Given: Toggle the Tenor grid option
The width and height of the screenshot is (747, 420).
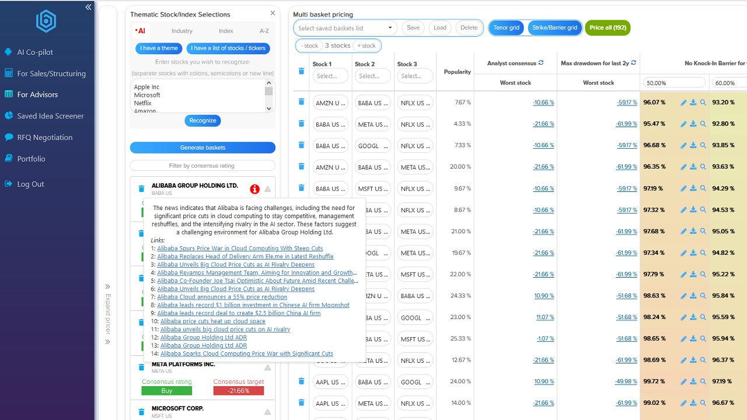Looking at the screenshot, I should [x=506, y=28].
